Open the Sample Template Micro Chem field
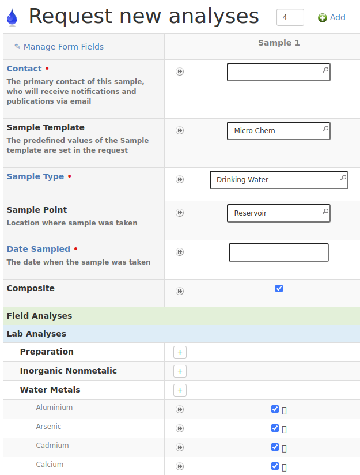360x475 pixels. 274,131
